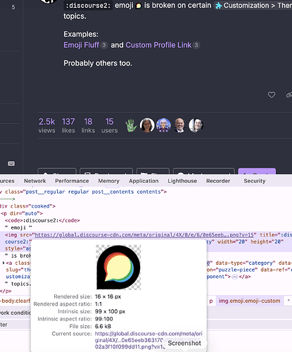Image resolution: width=292 pixels, height=352 pixels.
Task: Open the Customization category badge link
Action: point(253,6)
